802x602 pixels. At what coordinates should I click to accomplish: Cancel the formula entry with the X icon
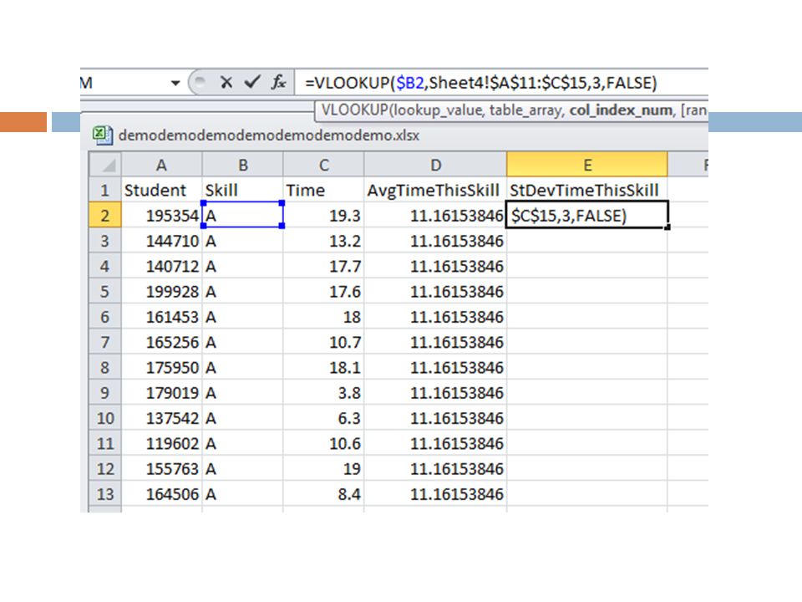pyautogui.click(x=226, y=83)
